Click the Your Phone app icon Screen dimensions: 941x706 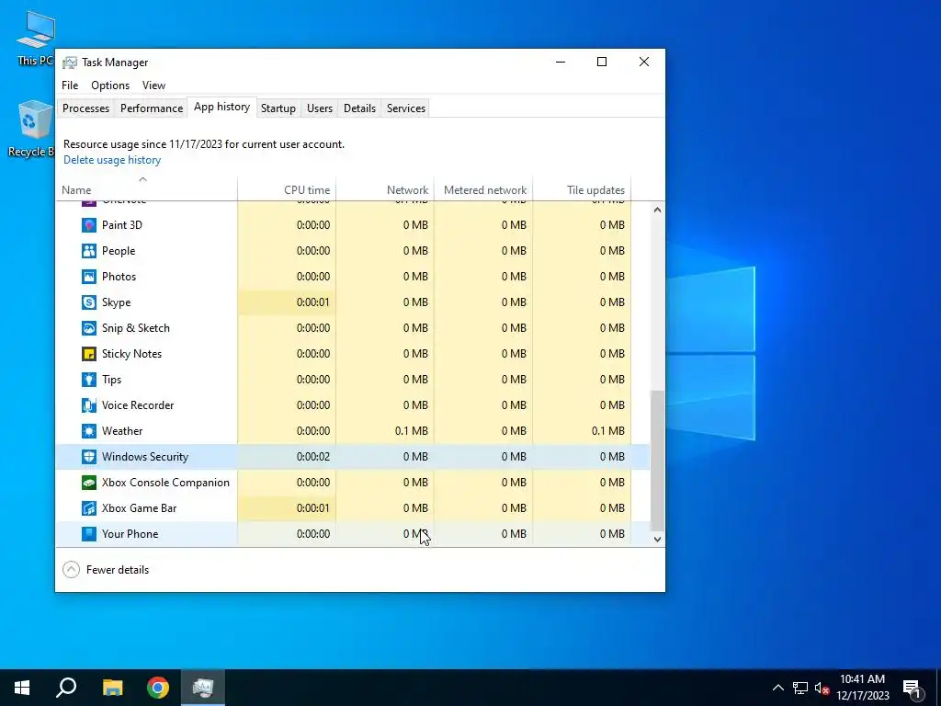click(x=89, y=534)
